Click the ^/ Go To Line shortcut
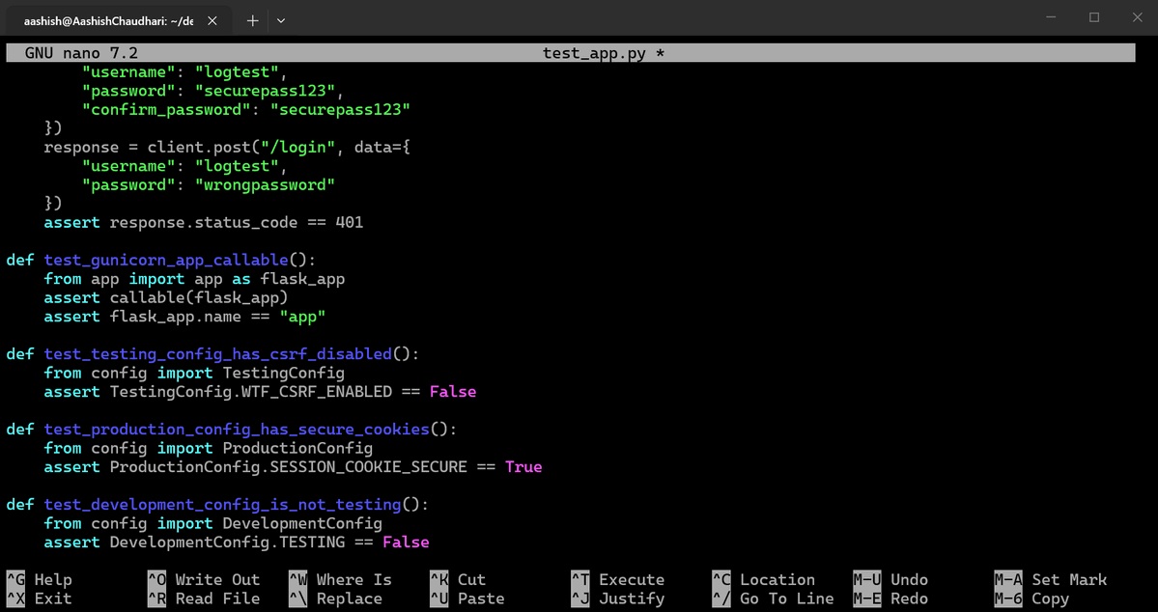 coord(774,598)
